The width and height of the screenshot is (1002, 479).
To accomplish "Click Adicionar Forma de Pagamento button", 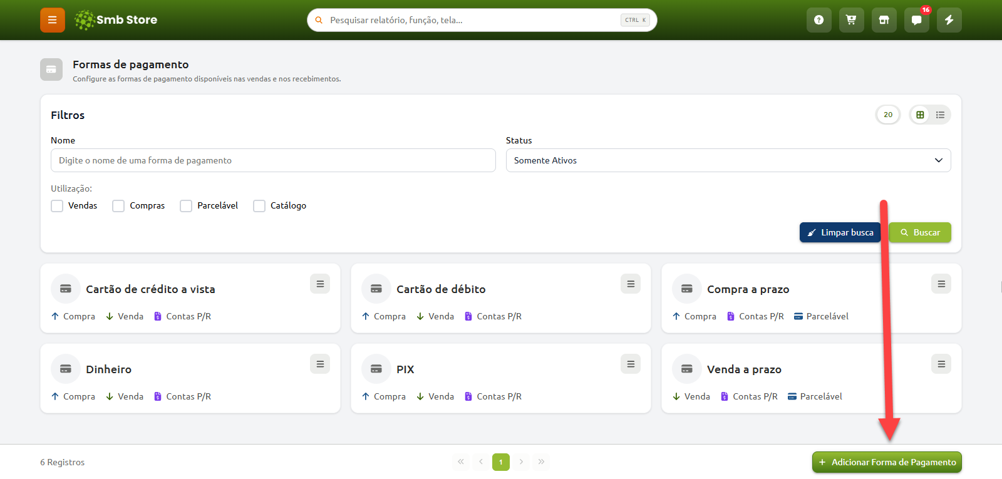I will coord(887,462).
